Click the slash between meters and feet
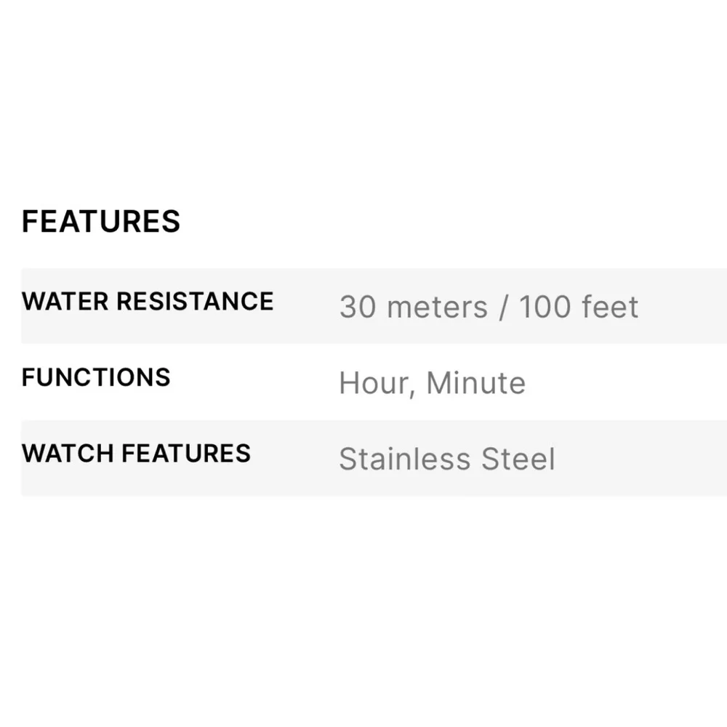 503,307
